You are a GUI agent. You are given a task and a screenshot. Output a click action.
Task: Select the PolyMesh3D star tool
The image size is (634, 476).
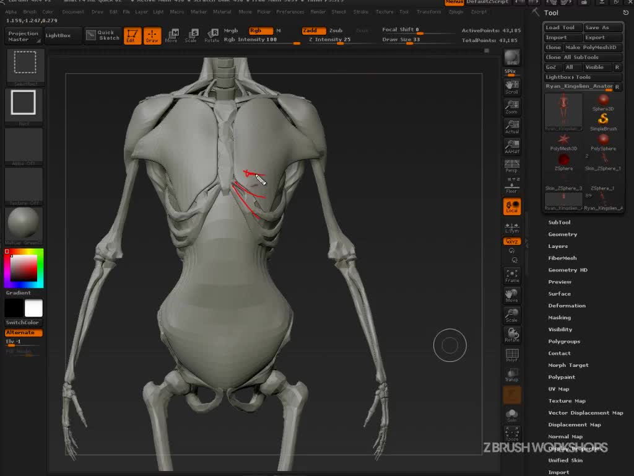coord(563,143)
